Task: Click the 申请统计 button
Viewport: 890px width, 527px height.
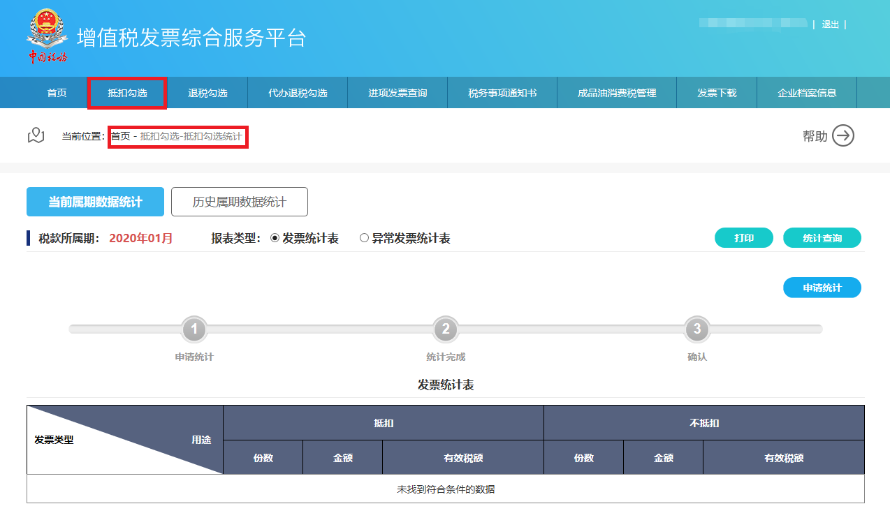Action: 822,288
